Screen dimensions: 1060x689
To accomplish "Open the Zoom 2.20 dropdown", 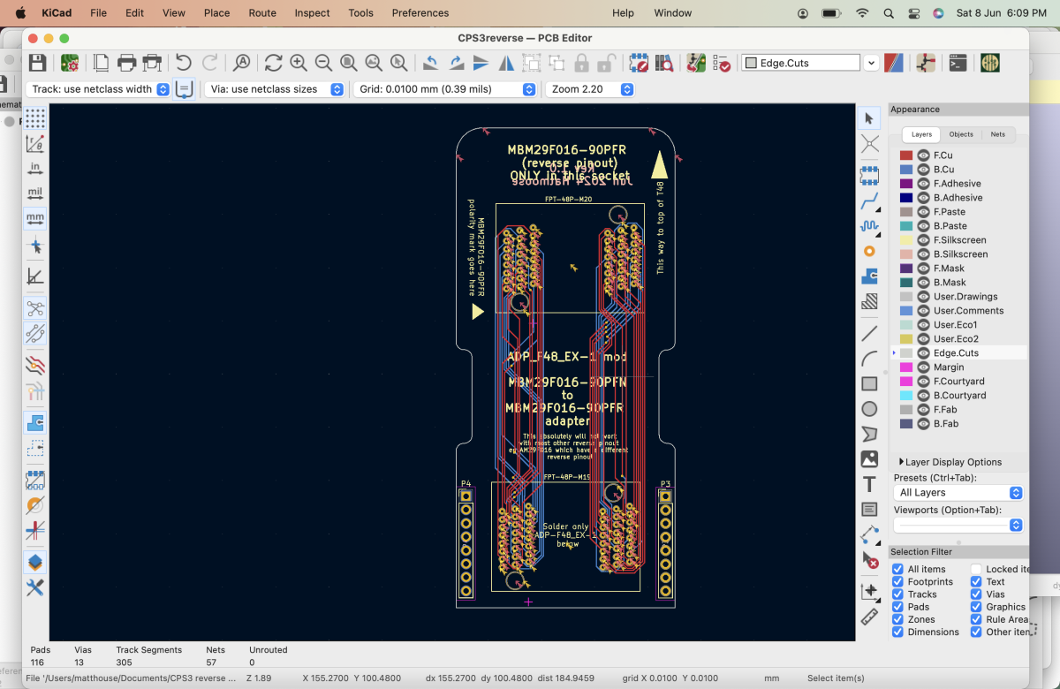I will point(590,89).
